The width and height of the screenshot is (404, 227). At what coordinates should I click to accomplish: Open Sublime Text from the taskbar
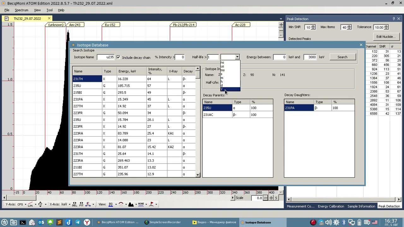(59, 222)
